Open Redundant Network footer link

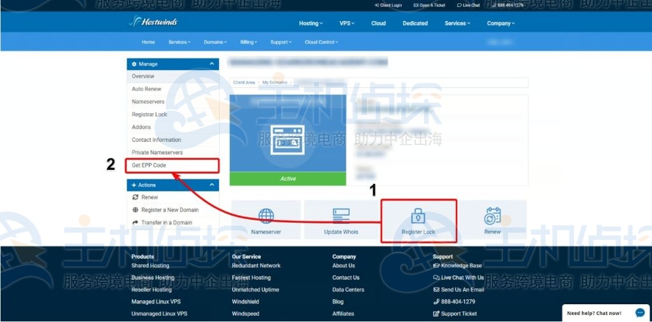point(256,265)
